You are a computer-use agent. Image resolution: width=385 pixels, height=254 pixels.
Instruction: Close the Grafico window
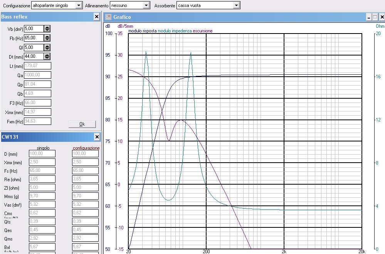point(382,17)
